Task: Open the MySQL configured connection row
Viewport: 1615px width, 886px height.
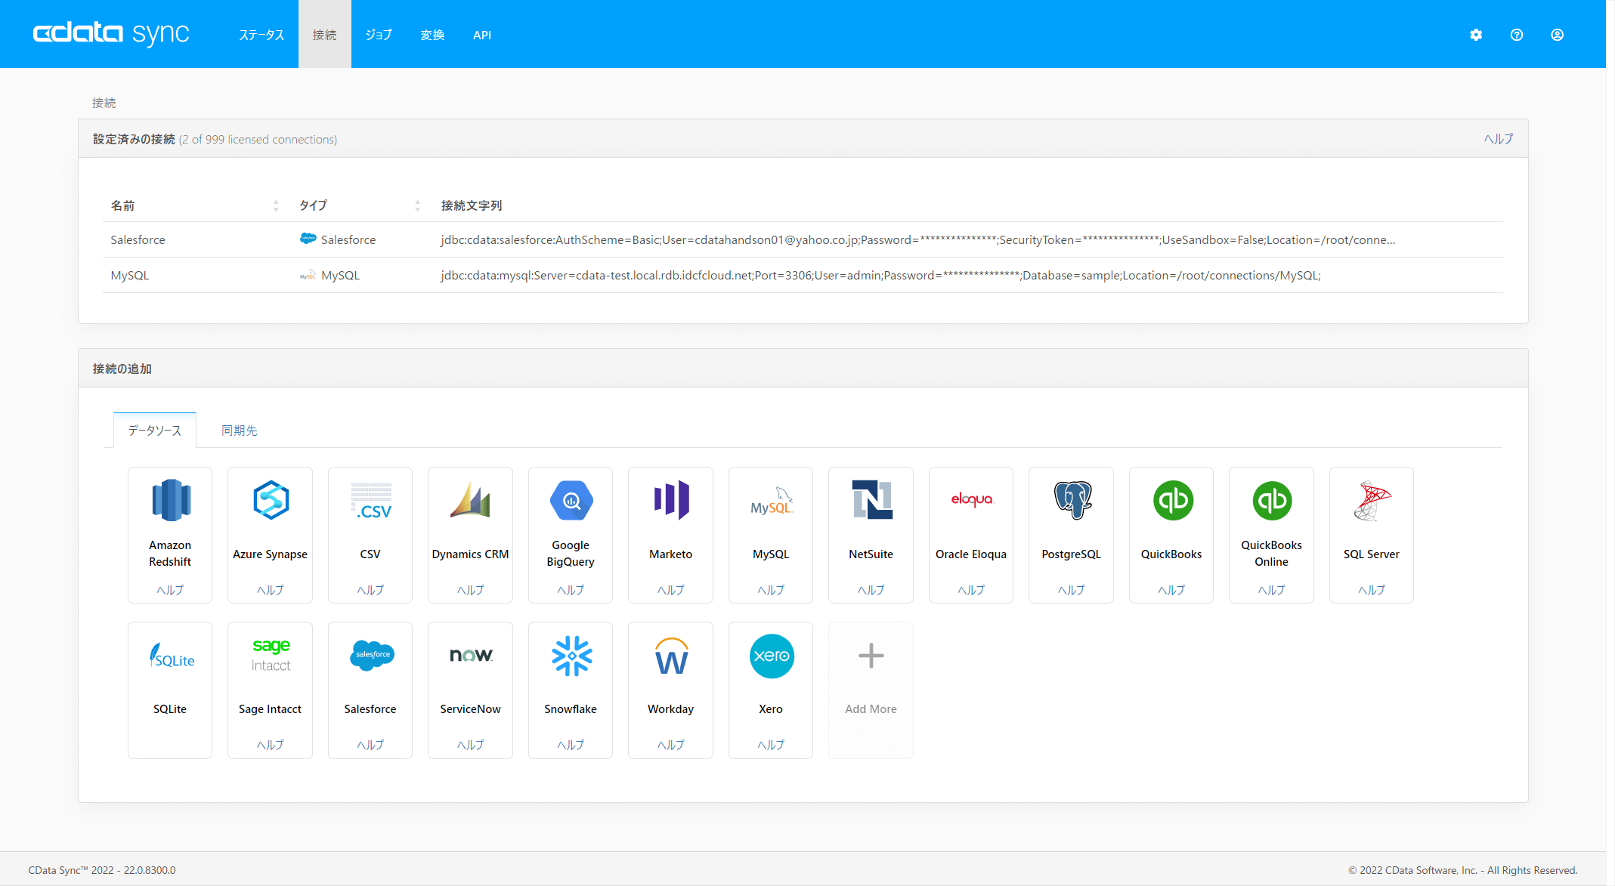Action: tap(130, 275)
